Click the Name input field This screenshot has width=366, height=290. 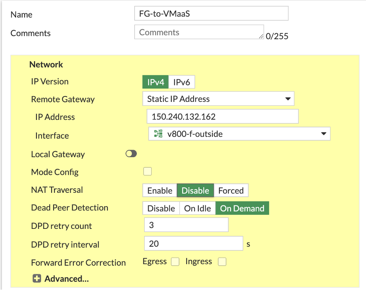pyautogui.click(x=211, y=13)
